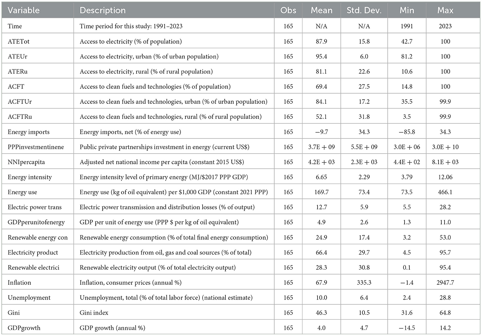Click the Energy use max value 466.1
Screen dimensions: 482x336
click(445, 192)
